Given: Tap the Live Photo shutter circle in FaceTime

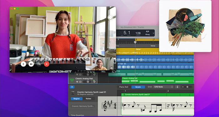Looking at the screenshot, I should point(110,18).
